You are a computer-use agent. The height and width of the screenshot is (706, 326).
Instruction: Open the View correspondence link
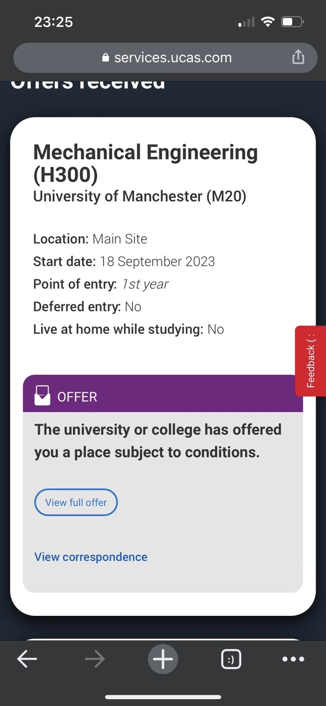91,557
